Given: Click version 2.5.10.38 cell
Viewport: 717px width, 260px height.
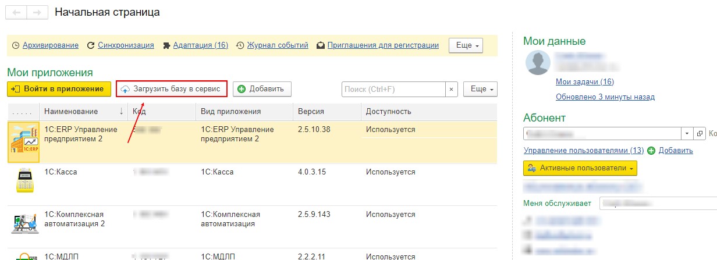Looking at the screenshot, I should coord(314,130).
